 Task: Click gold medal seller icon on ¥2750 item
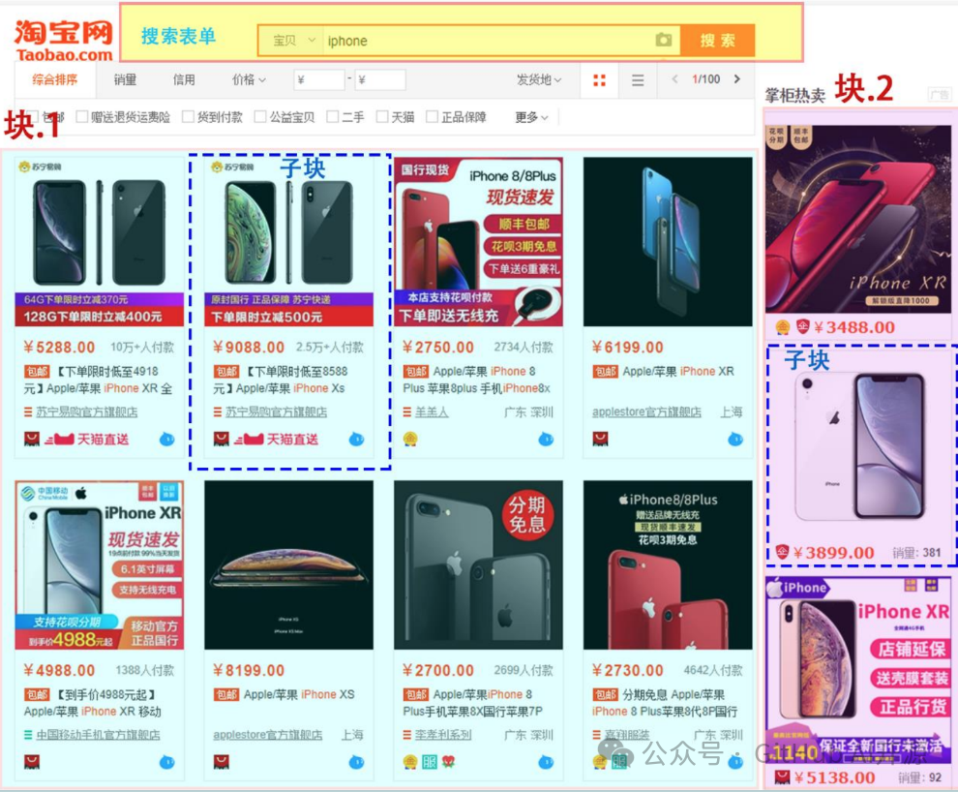tap(410, 439)
